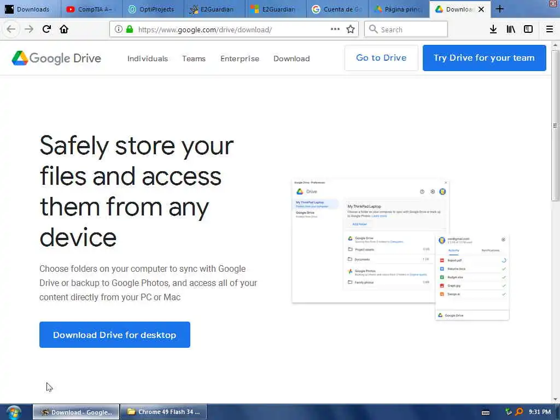Open the browser home page

(x=64, y=30)
